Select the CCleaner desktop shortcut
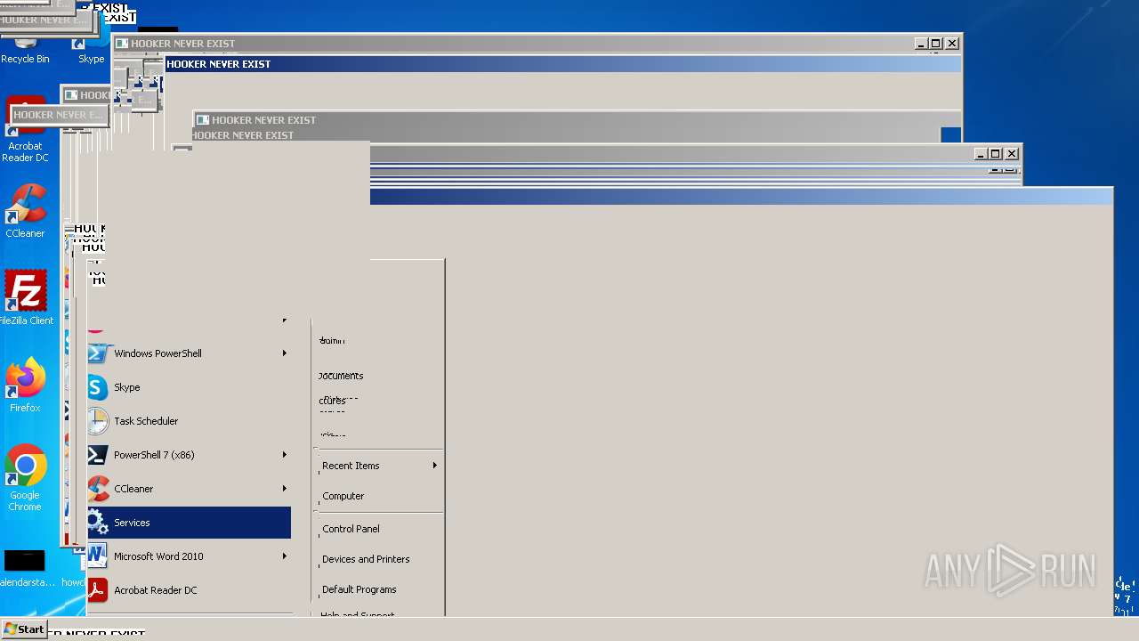 tap(25, 212)
